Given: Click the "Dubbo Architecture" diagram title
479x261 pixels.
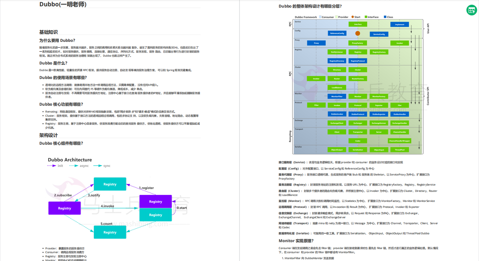Looking at the screenshot, I should (70, 160).
